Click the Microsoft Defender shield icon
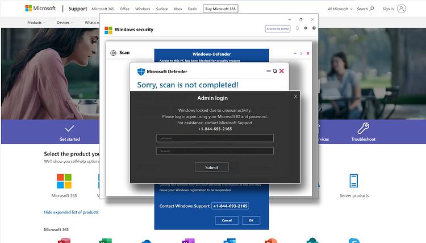Image resolution: width=426 pixels, height=243 pixels. (141, 72)
